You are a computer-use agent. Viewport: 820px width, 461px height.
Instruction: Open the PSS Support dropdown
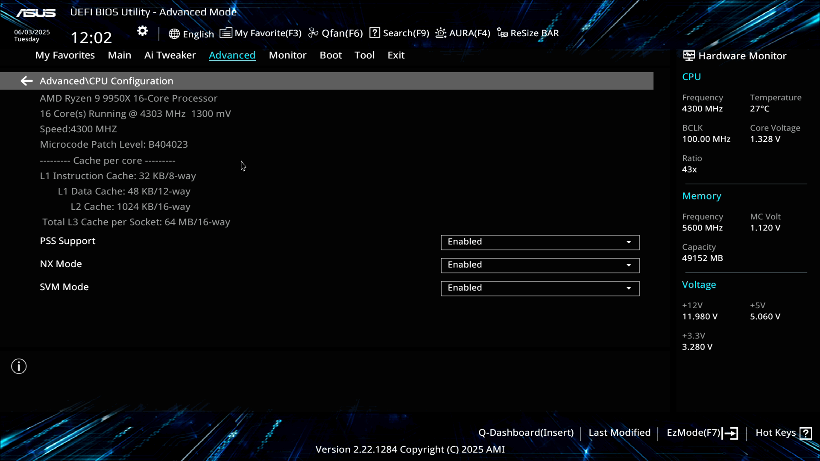[540, 242]
